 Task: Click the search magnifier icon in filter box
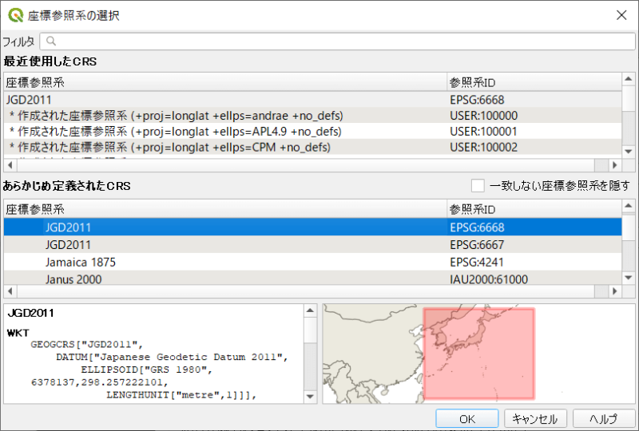pyautogui.click(x=51, y=42)
